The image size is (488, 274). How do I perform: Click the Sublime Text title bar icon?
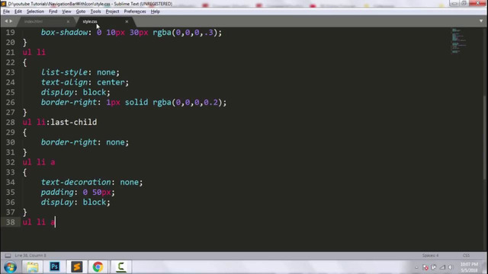click(x=3, y=4)
